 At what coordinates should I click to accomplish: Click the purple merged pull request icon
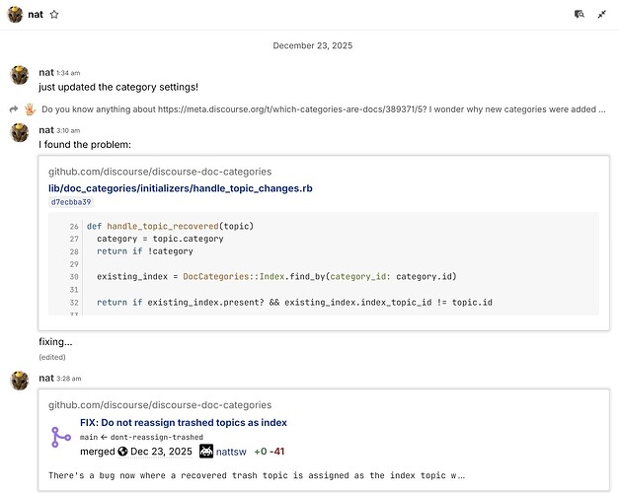[61, 437]
